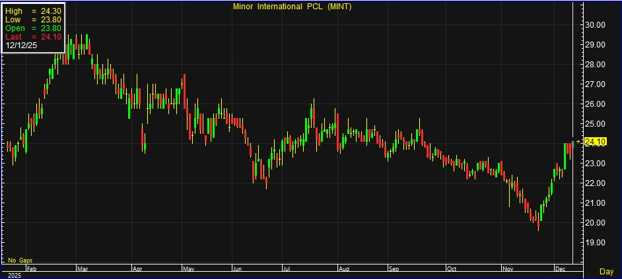The image size is (622, 279).
Task: Click the 2025 year label on time axis
Action: click(12, 275)
